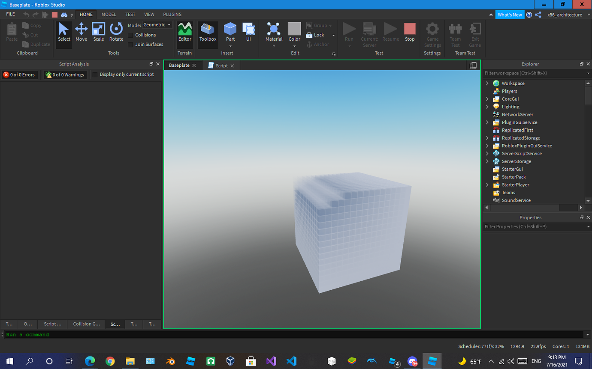Expand the Workspace tree item
This screenshot has height=369, width=592.
coord(487,83)
